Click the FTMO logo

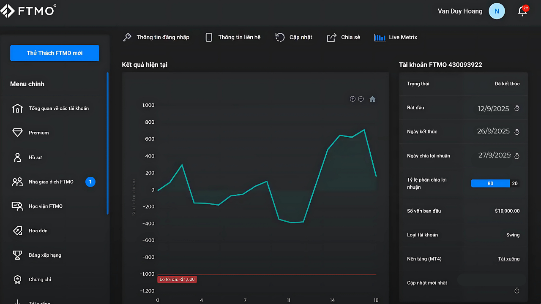point(28,11)
